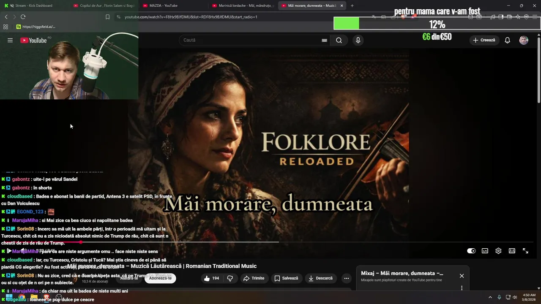Open OBS Studio from the taskbar
The image size is (541, 304).
59,298
